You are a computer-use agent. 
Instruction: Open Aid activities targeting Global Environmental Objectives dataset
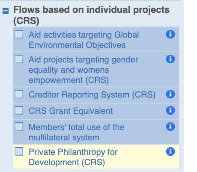coord(84,40)
